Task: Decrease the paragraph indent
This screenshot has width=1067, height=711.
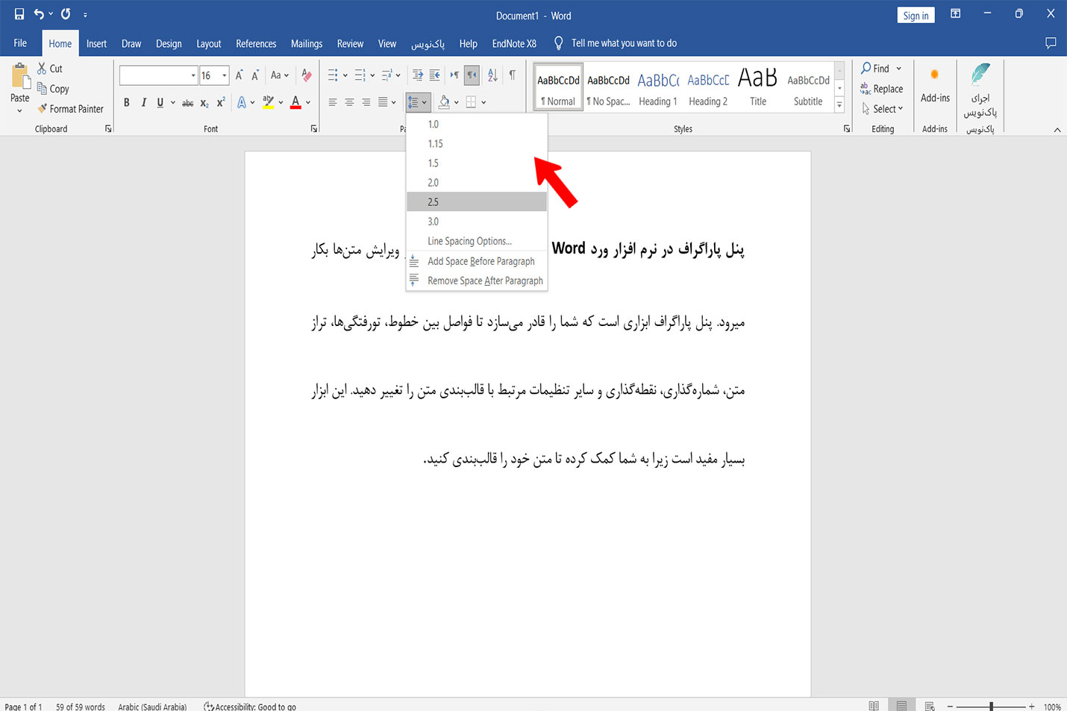Action: [418, 75]
